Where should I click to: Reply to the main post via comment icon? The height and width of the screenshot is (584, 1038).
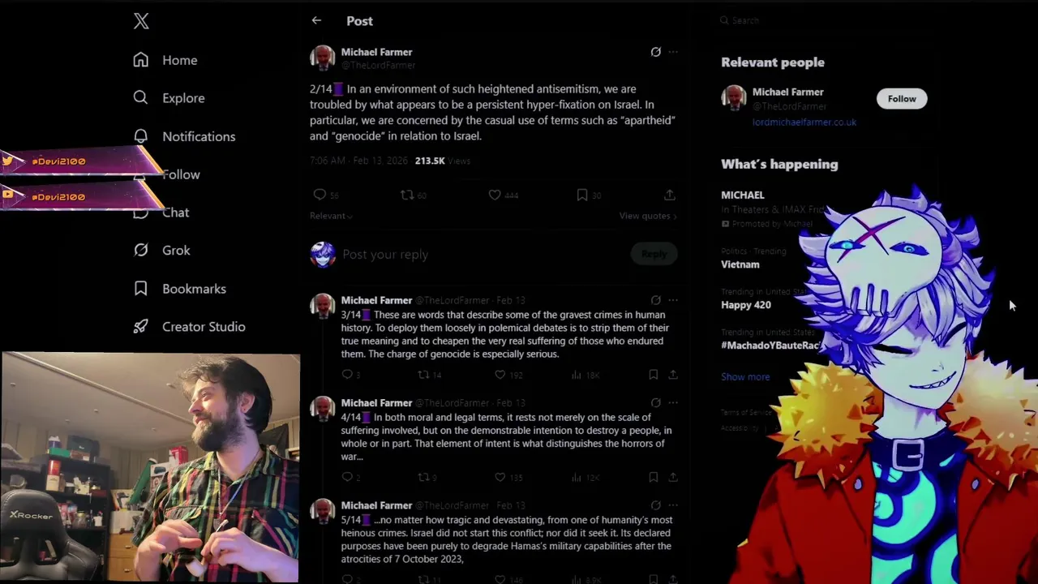320,195
